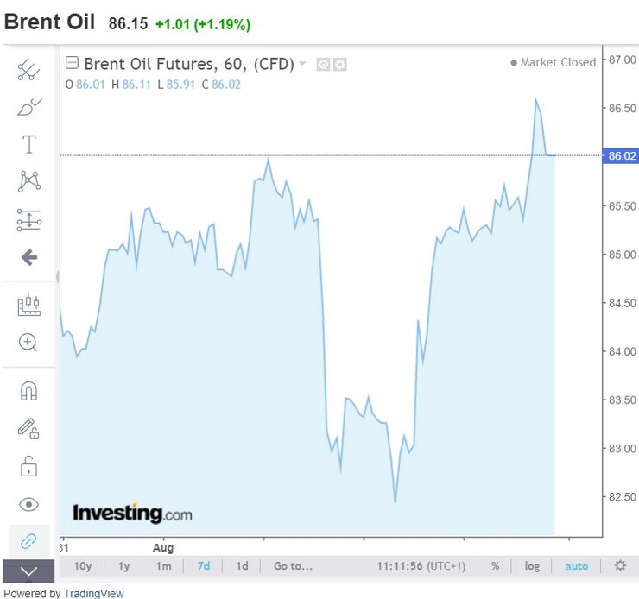Switch chart range to 1y
The width and height of the screenshot is (639, 599).
coord(123,566)
